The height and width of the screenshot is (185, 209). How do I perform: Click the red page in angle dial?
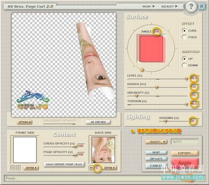click(151, 49)
